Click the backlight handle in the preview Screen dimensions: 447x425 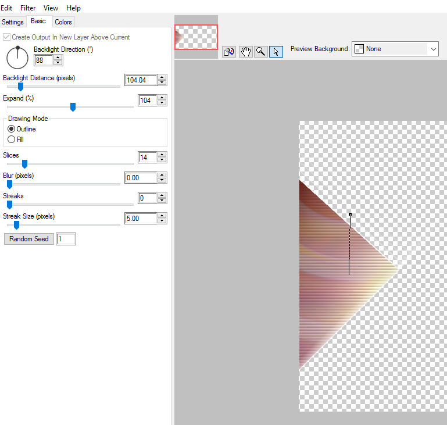[x=350, y=215]
